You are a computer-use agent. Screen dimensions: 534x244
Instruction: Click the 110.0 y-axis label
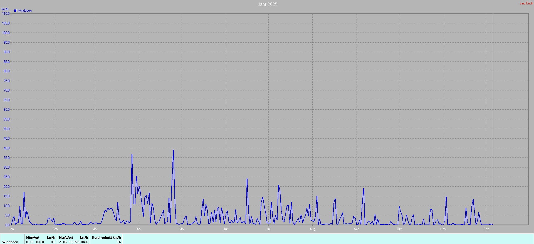6,14
